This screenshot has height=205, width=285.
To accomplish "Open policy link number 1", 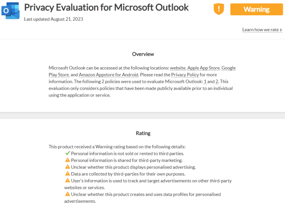I will (x=205, y=82).
